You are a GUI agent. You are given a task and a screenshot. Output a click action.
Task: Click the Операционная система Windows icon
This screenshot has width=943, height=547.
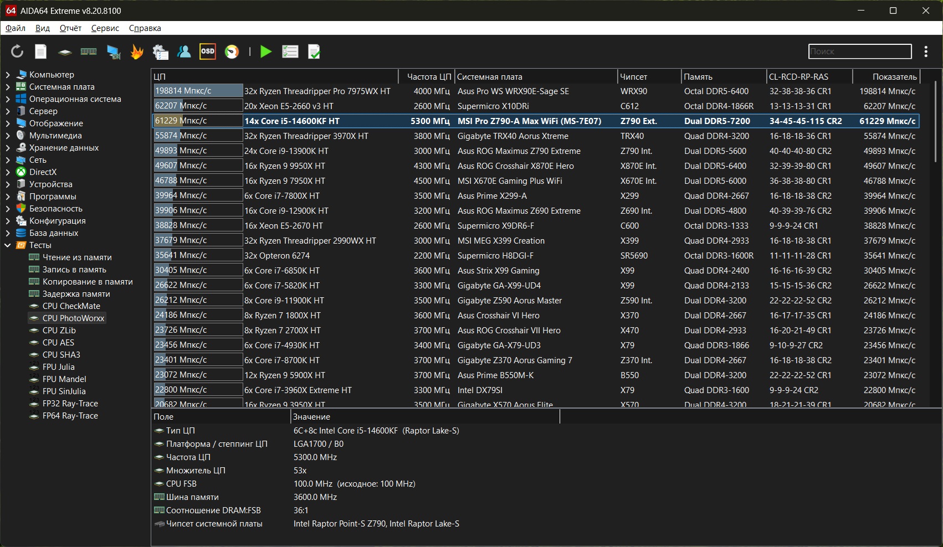pyautogui.click(x=21, y=99)
